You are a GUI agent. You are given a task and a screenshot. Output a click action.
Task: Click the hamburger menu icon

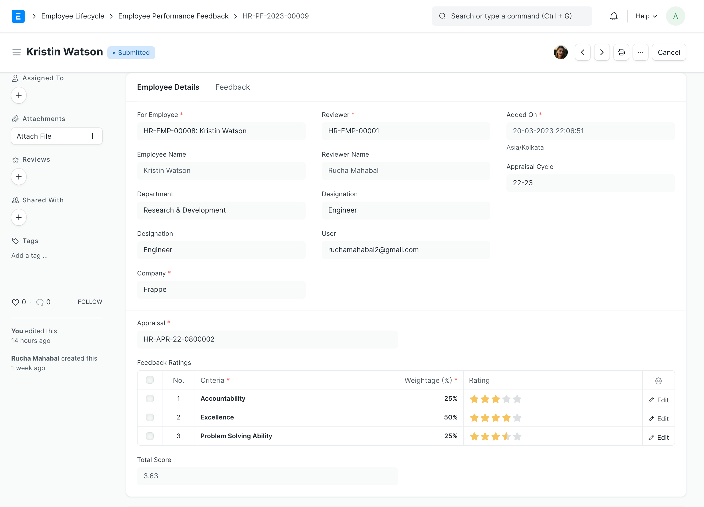tap(16, 52)
